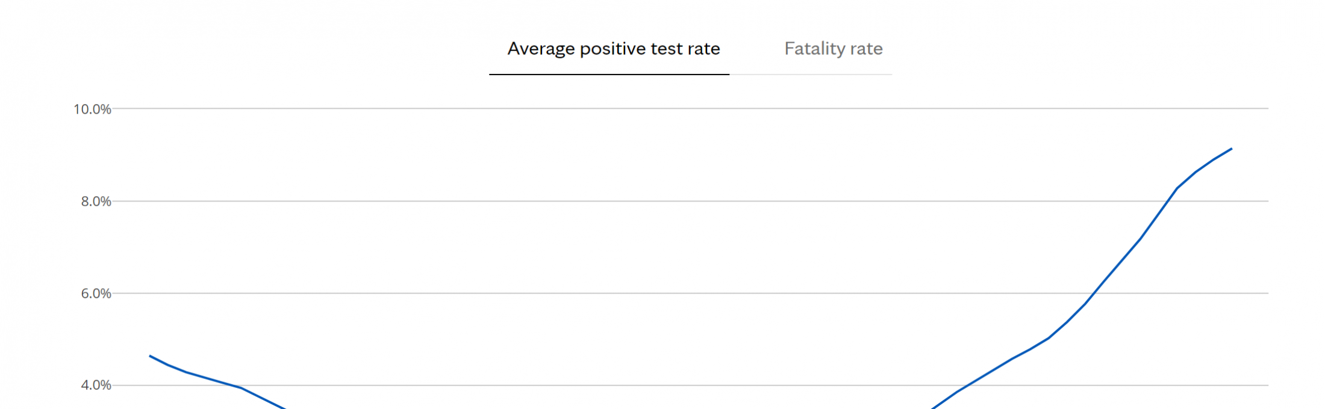The image size is (1325, 409).
Task: Click the 10.0% horizontal gridline
Action: click(x=690, y=109)
